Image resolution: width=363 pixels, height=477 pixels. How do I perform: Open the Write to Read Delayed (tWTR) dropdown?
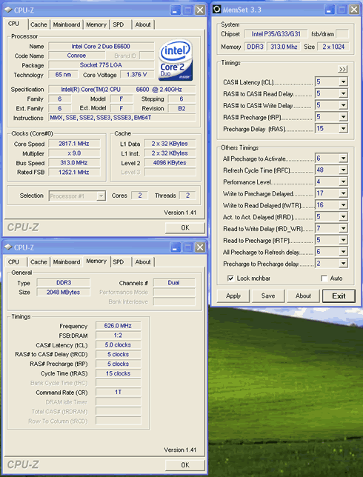point(343,205)
